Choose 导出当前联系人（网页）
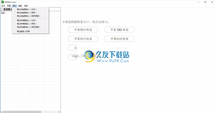Screen dimensions: 215x113 point(30,13)
